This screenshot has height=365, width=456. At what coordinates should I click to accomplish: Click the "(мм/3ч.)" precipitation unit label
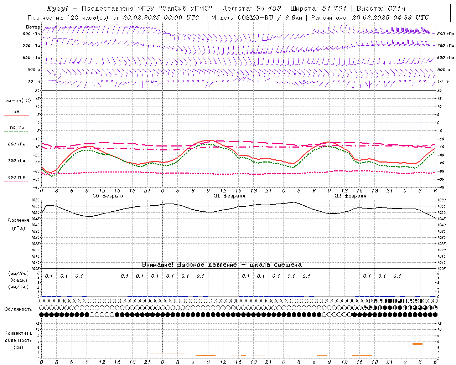(x=19, y=273)
